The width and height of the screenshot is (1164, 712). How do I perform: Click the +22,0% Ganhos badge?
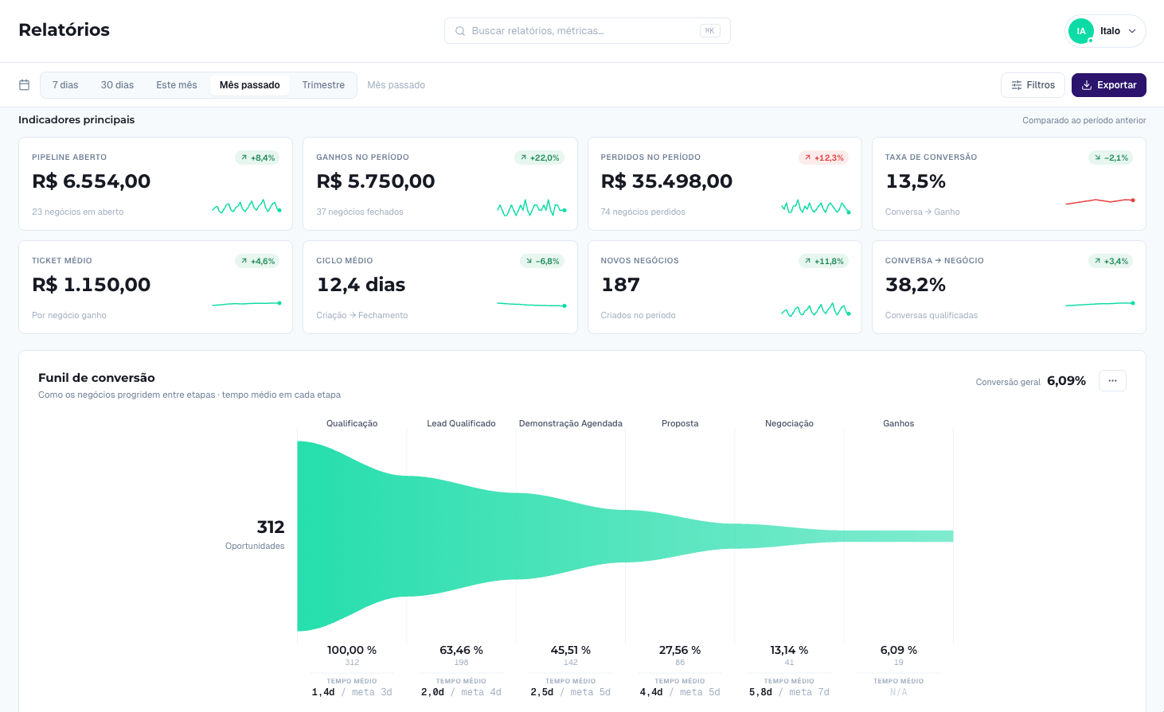(x=540, y=158)
